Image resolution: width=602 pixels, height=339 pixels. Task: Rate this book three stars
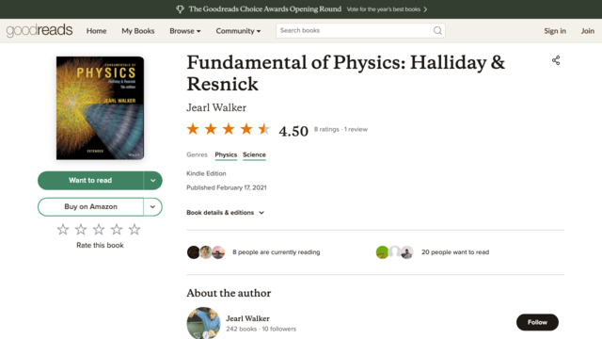(x=99, y=230)
